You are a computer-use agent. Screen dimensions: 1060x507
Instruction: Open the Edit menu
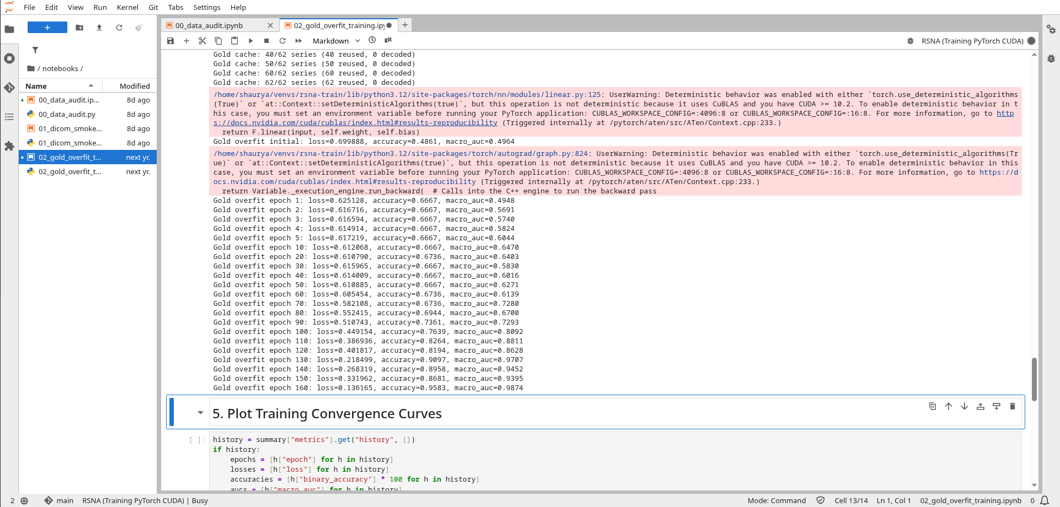point(51,7)
